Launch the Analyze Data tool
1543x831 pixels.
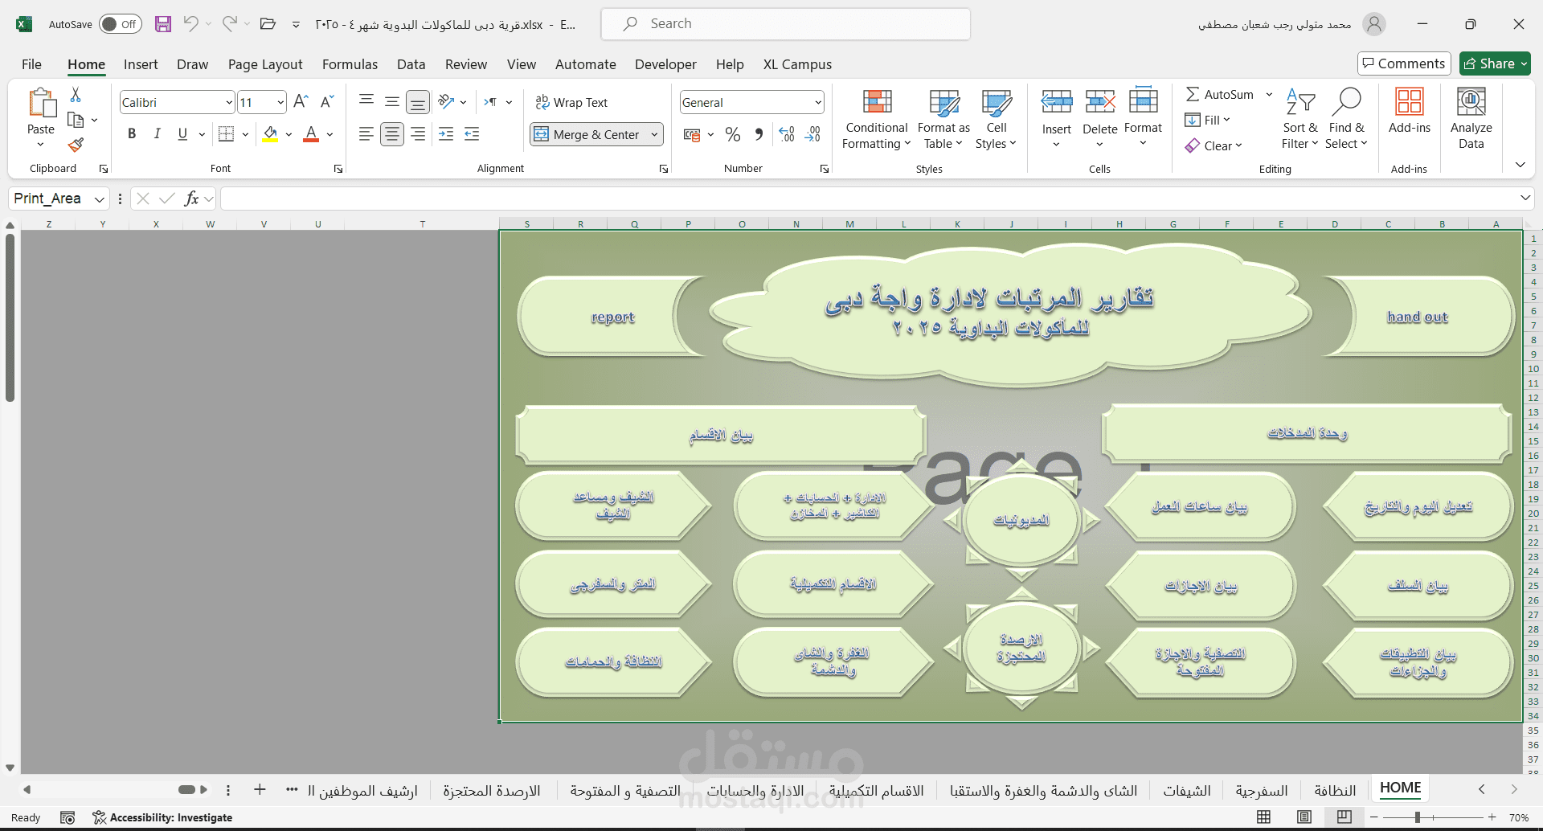[1471, 119]
